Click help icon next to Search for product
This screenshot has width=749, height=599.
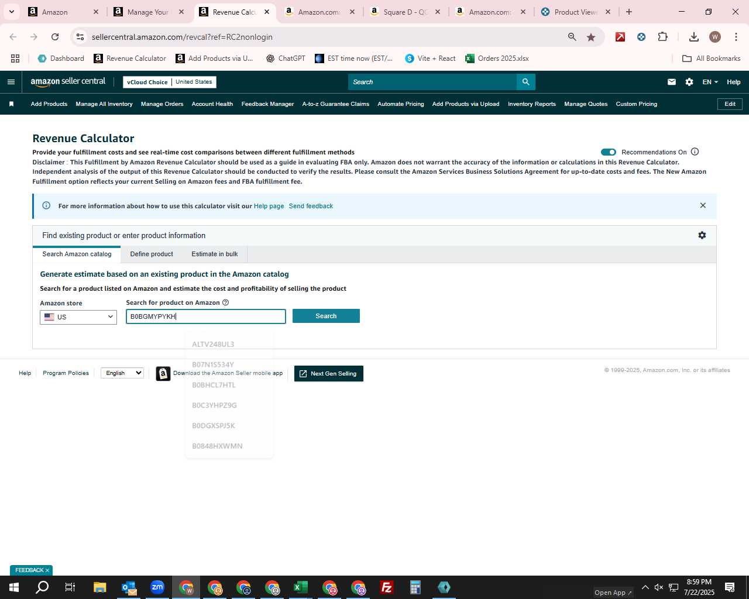(225, 302)
